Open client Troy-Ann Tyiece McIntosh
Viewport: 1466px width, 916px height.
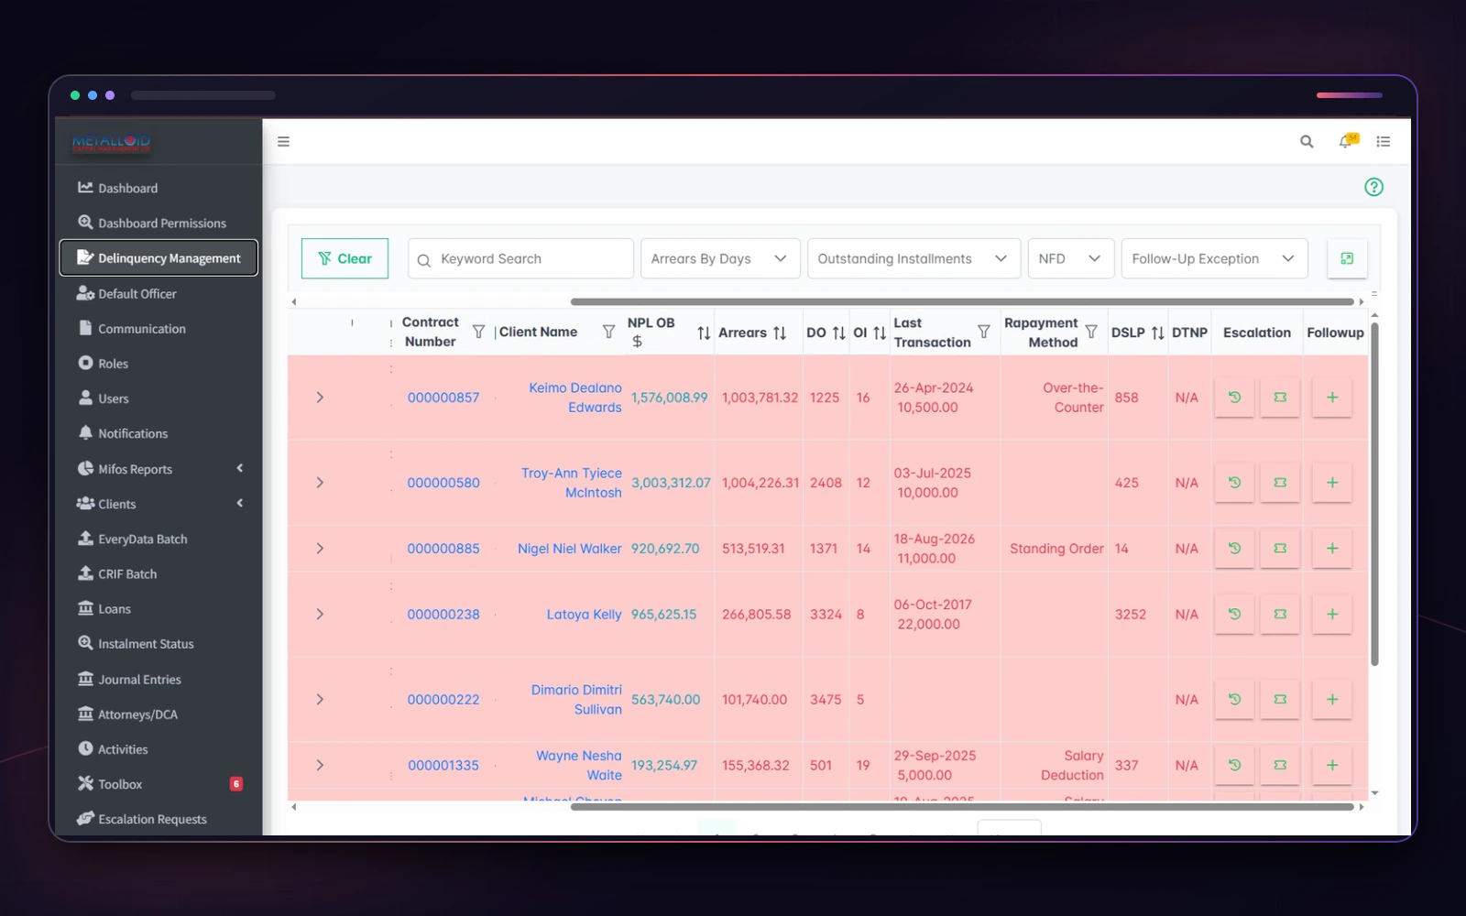click(x=572, y=483)
